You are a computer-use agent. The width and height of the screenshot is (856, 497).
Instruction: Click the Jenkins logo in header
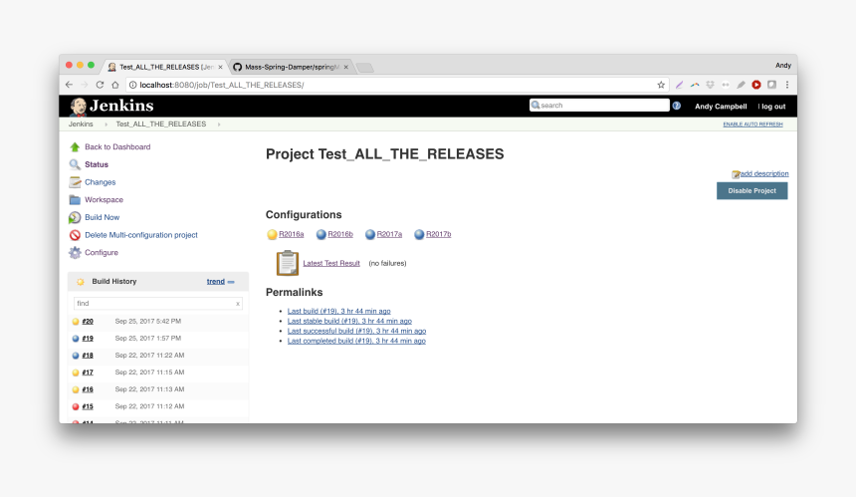click(111, 106)
